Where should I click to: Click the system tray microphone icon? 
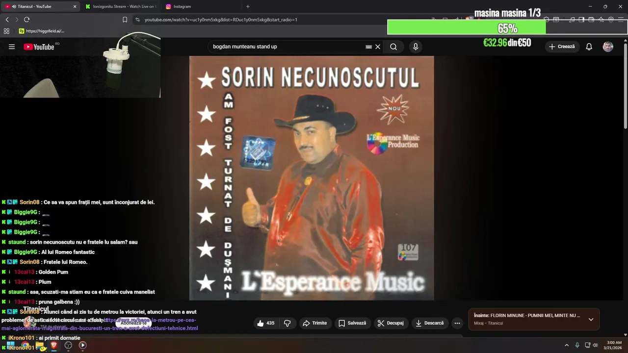(x=577, y=345)
